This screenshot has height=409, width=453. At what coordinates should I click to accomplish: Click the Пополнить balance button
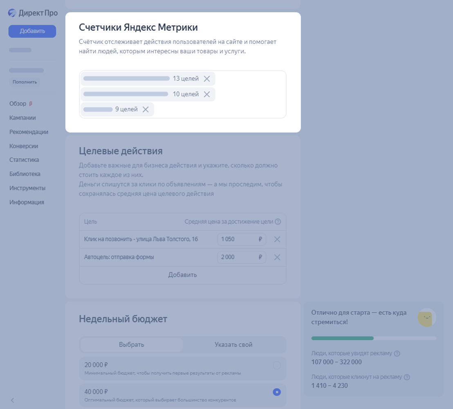point(25,82)
